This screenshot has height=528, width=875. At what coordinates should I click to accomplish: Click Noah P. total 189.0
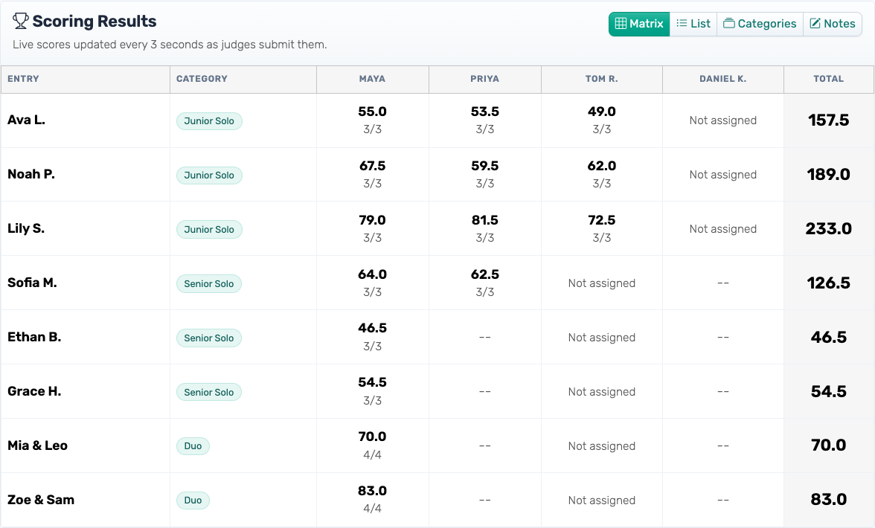[829, 174]
